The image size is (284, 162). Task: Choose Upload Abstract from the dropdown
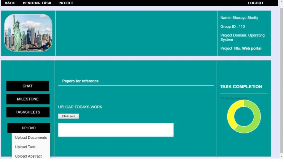pos(28,156)
